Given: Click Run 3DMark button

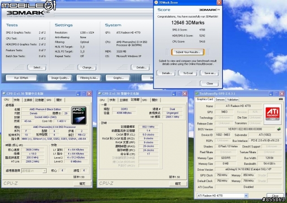Looking at the screenshot, I should 21,78.
